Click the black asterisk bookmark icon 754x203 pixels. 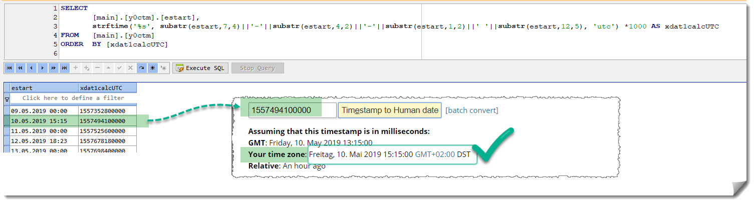click(x=153, y=68)
